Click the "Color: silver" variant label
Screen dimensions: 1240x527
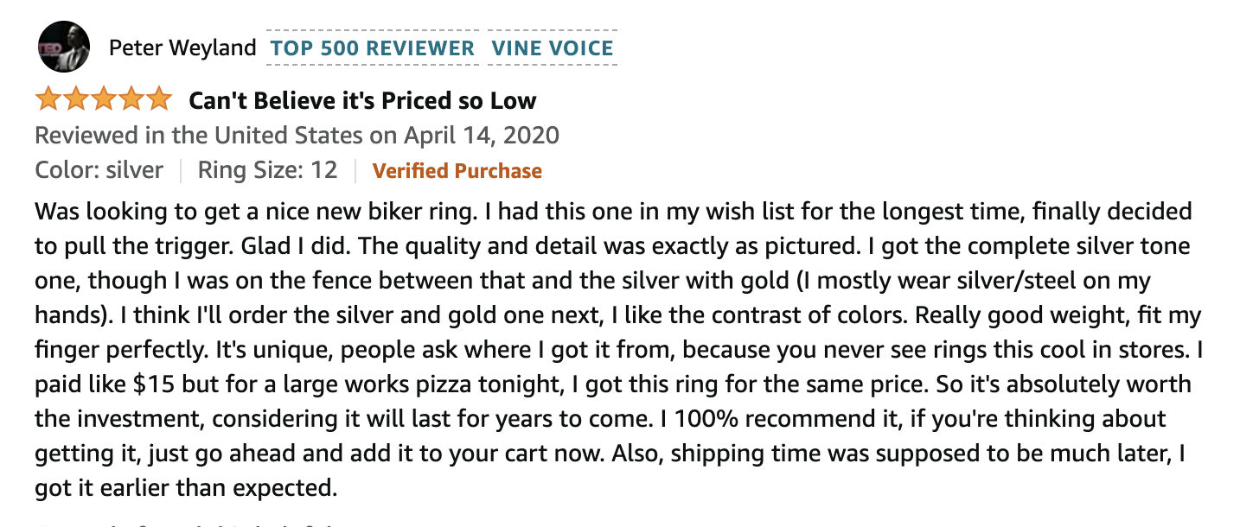click(99, 170)
